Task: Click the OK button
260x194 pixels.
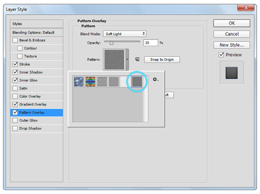Action: coord(232,23)
